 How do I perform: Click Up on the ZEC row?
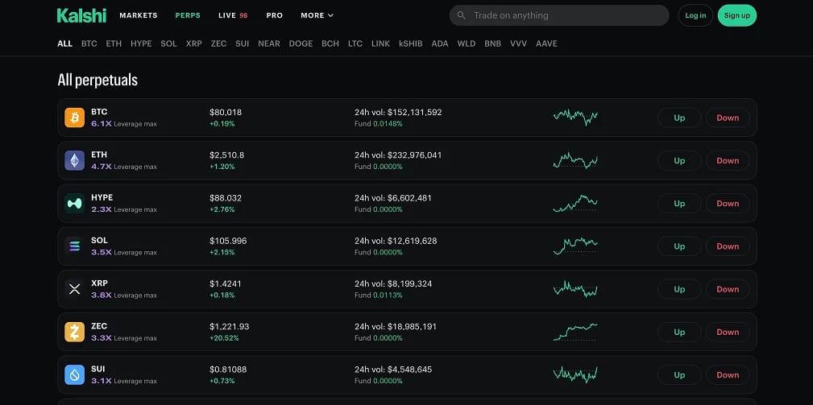(679, 332)
